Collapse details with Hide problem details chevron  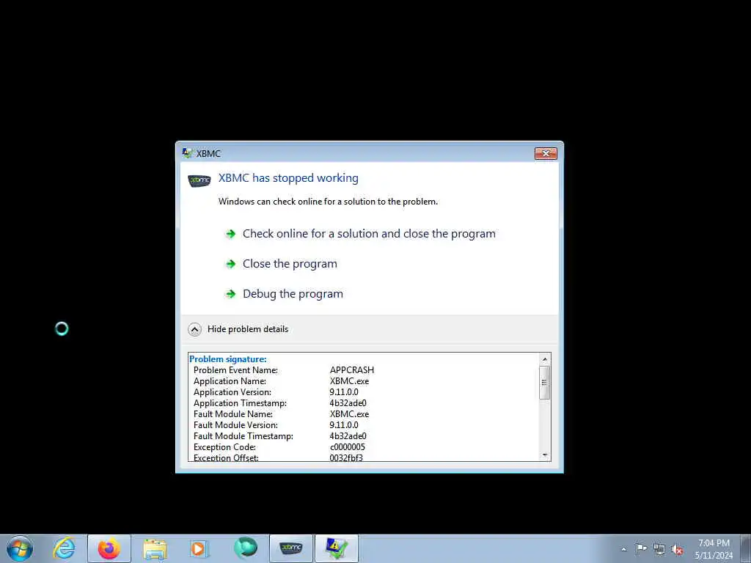tap(194, 329)
